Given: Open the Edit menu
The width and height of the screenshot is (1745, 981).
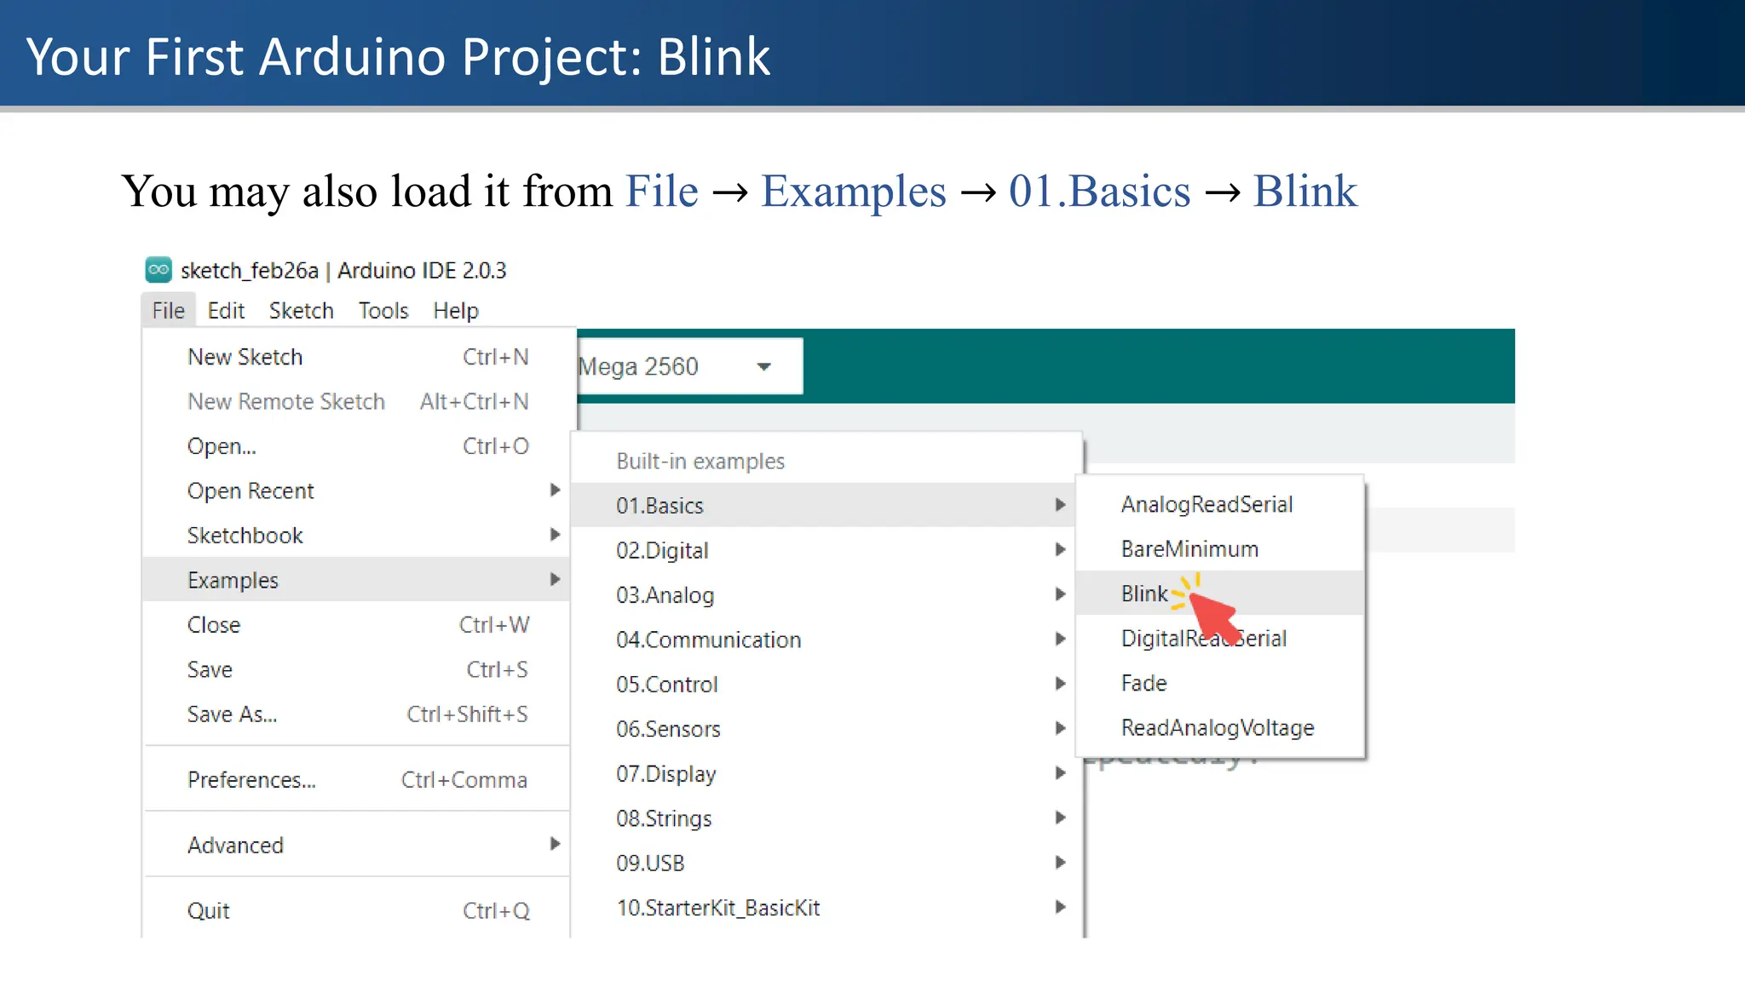Looking at the screenshot, I should [x=226, y=311].
